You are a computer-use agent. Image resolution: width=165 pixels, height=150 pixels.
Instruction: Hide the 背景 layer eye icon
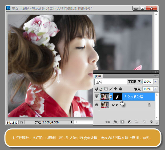[96, 105]
